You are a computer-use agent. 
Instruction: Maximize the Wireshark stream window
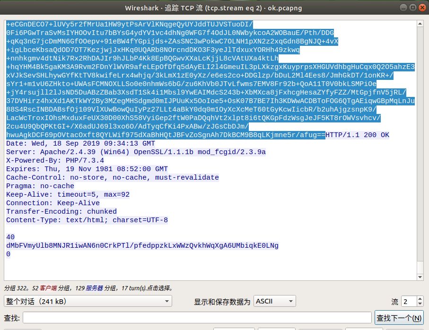[x=413, y=8]
